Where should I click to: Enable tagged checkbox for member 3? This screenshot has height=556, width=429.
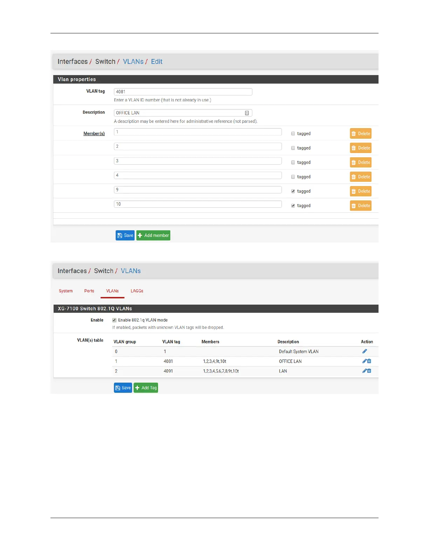(x=293, y=163)
